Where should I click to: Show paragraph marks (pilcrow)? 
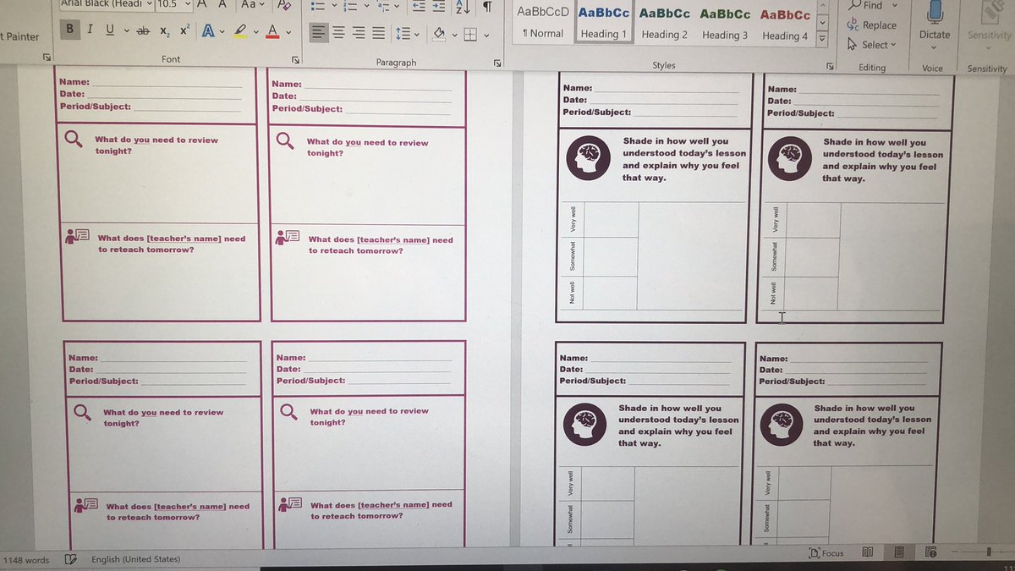click(x=487, y=7)
